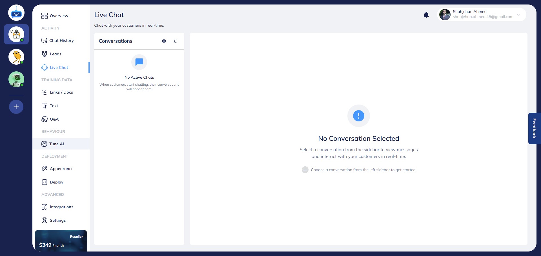Image resolution: width=541 pixels, height=256 pixels.
Task: Open the Text training data page
Action: 54,105
